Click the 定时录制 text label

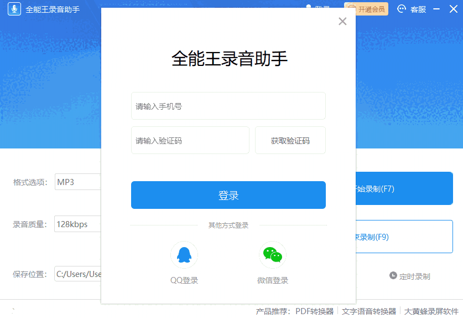point(414,276)
